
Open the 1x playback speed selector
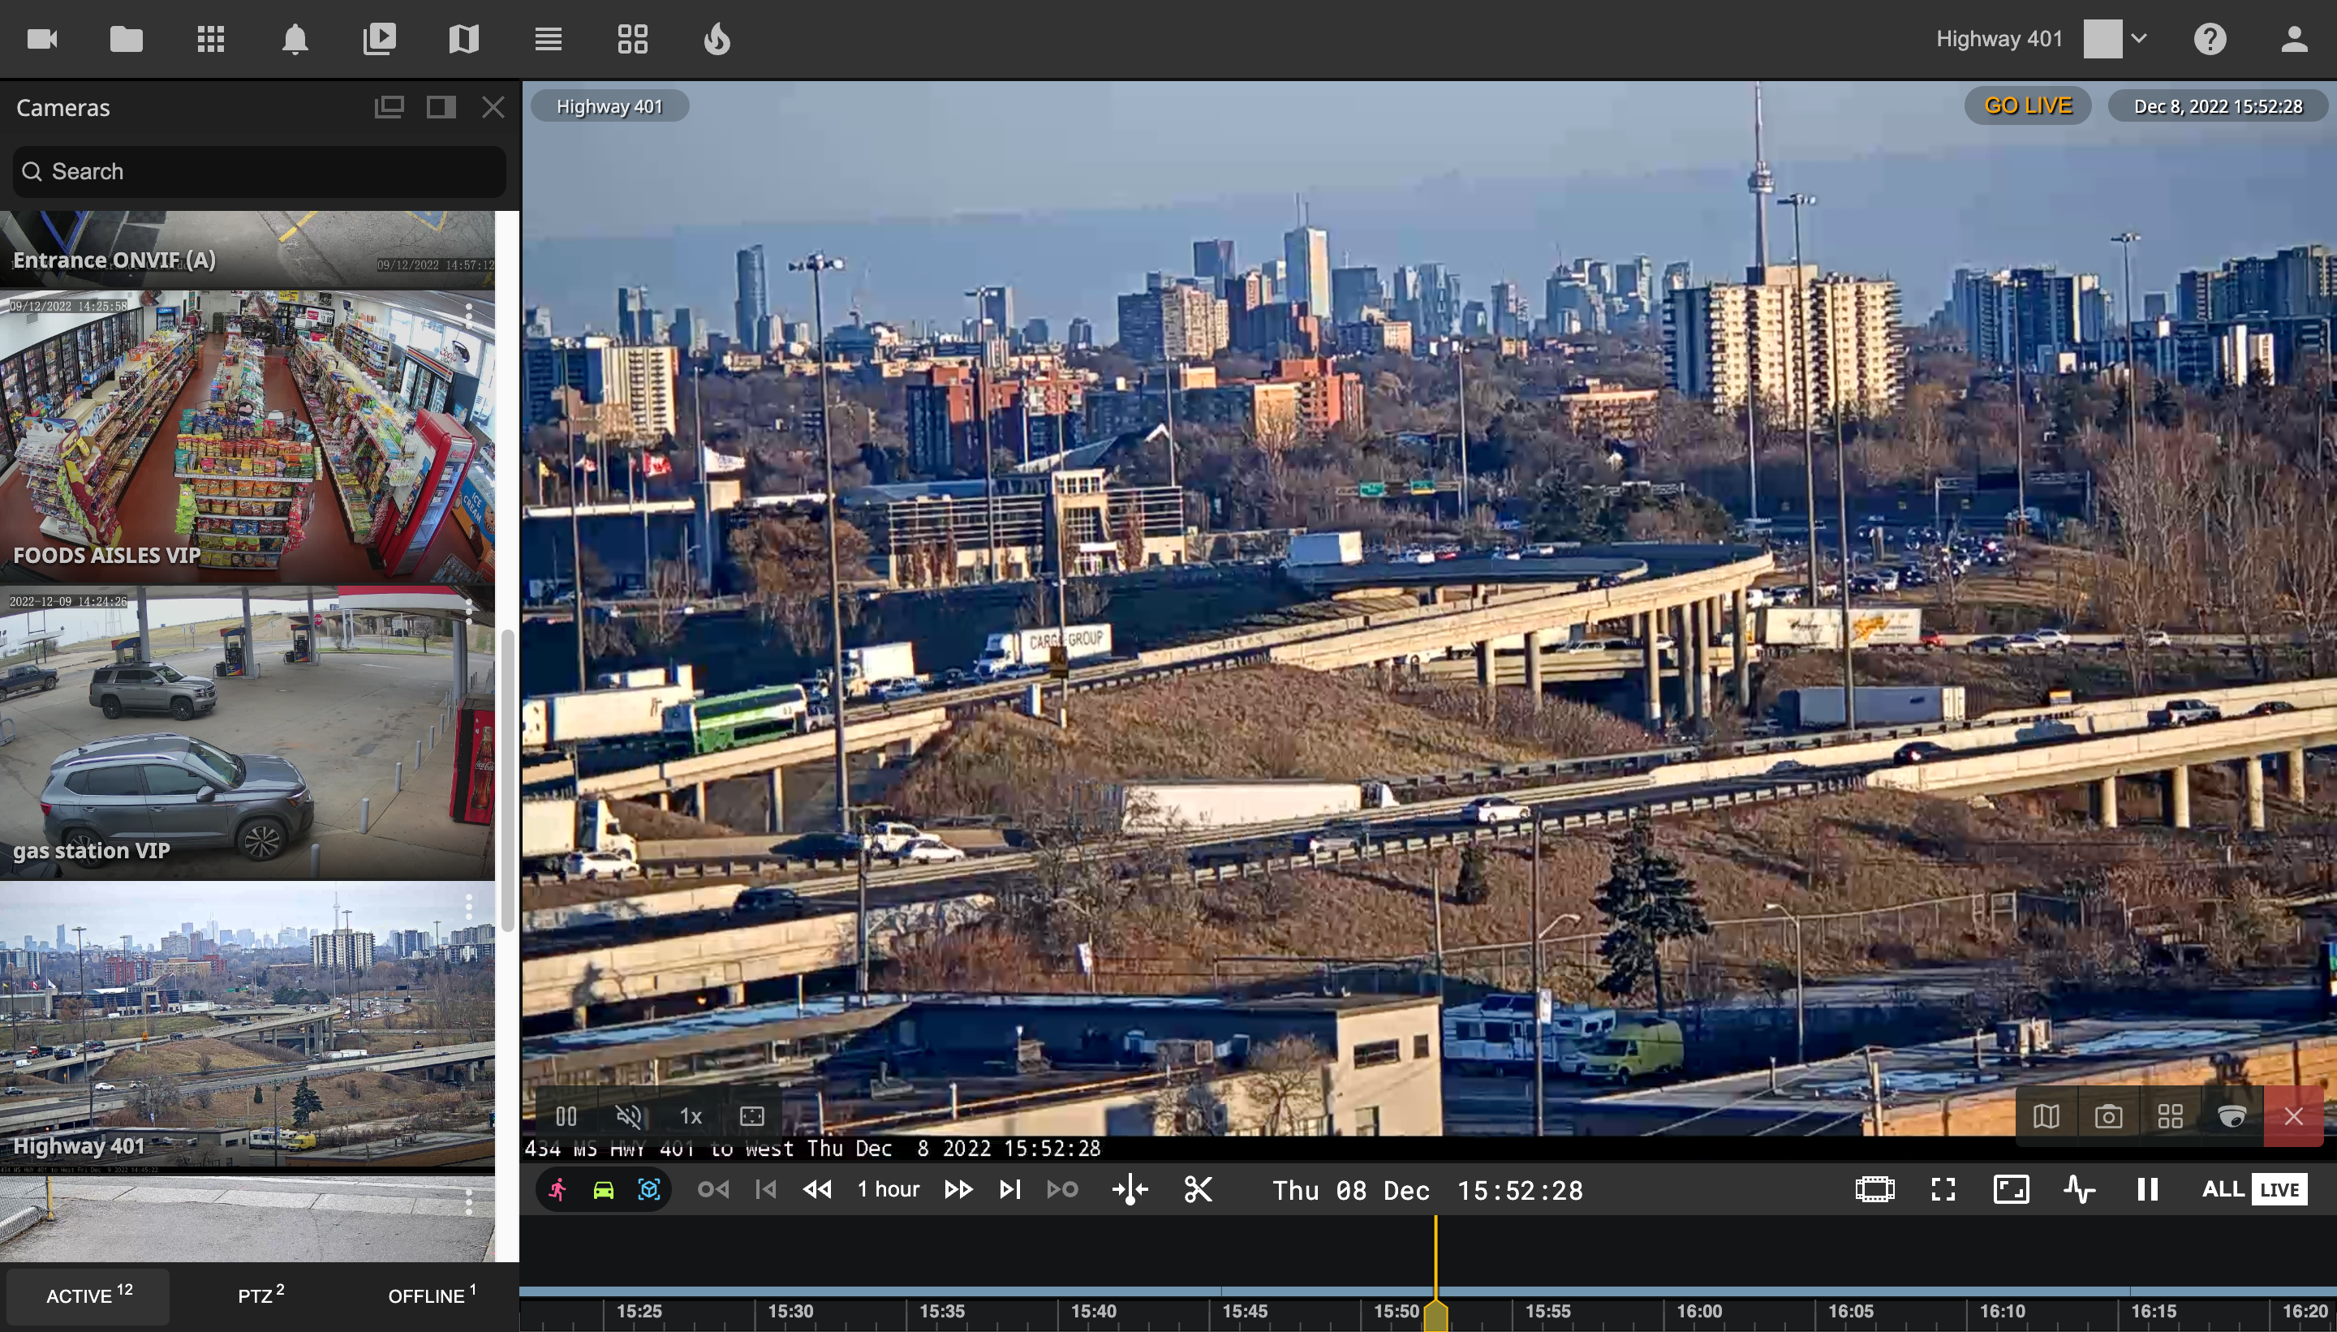point(691,1116)
